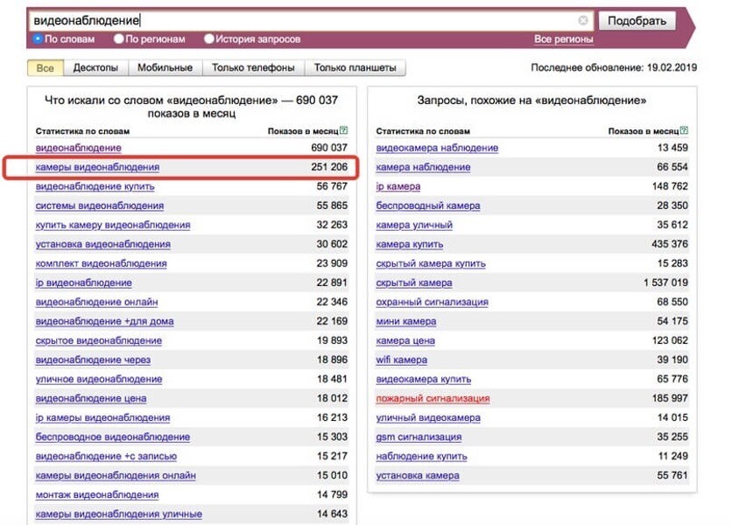Open the 'gsm сигнализация' link
732x525 pixels.
(419, 437)
